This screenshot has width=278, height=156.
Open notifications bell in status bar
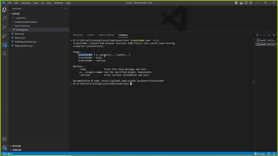274,154
